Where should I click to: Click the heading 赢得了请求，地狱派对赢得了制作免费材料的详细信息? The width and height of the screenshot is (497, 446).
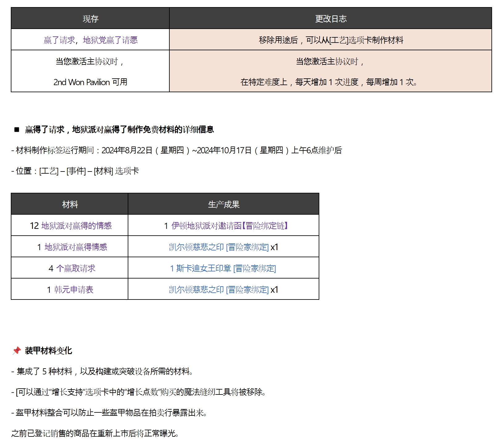click(119, 130)
